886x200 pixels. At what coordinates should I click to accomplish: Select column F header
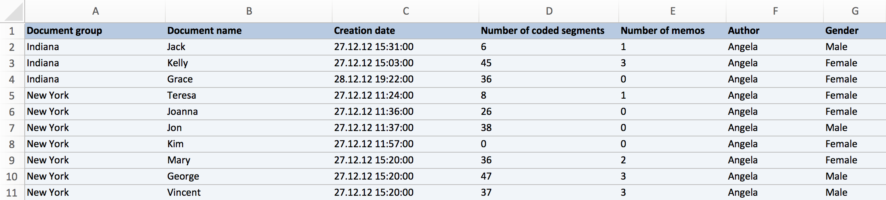(775, 11)
